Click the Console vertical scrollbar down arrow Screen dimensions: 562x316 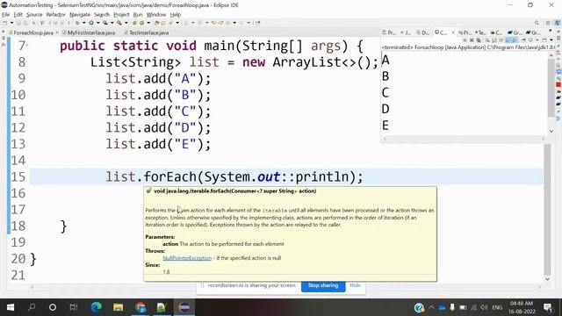tap(551, 132)
